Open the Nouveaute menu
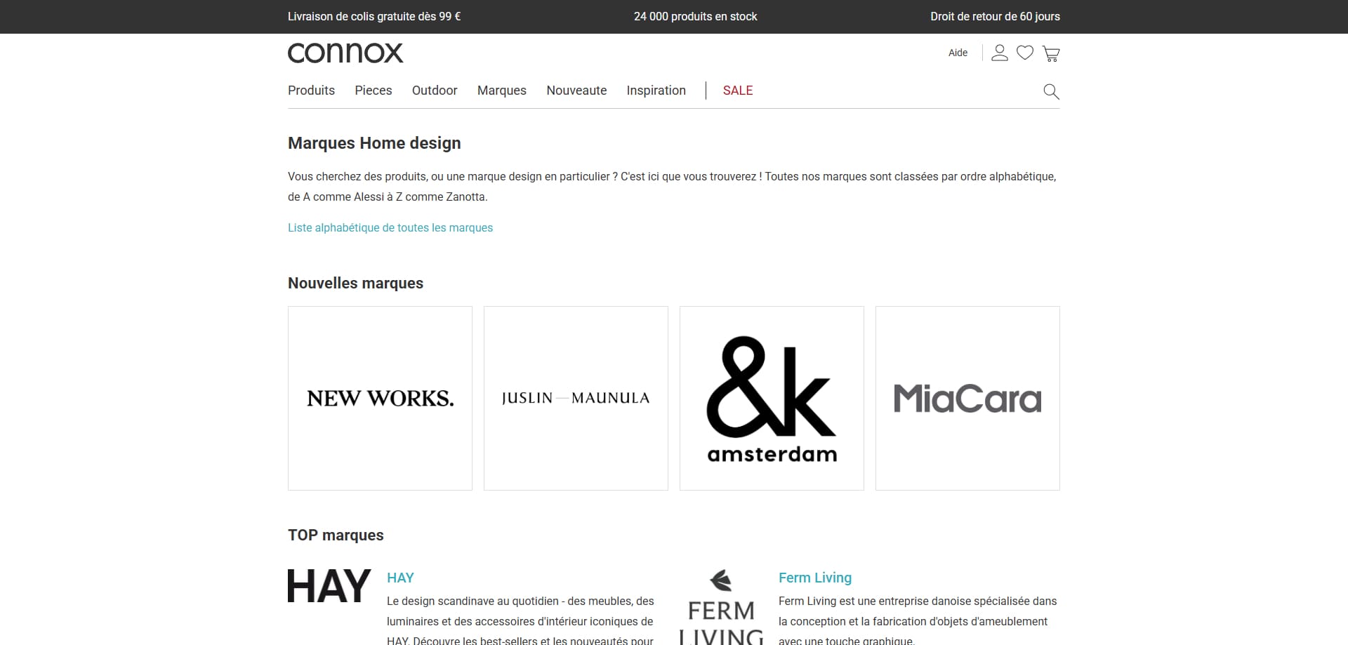 tap(576, 91)
